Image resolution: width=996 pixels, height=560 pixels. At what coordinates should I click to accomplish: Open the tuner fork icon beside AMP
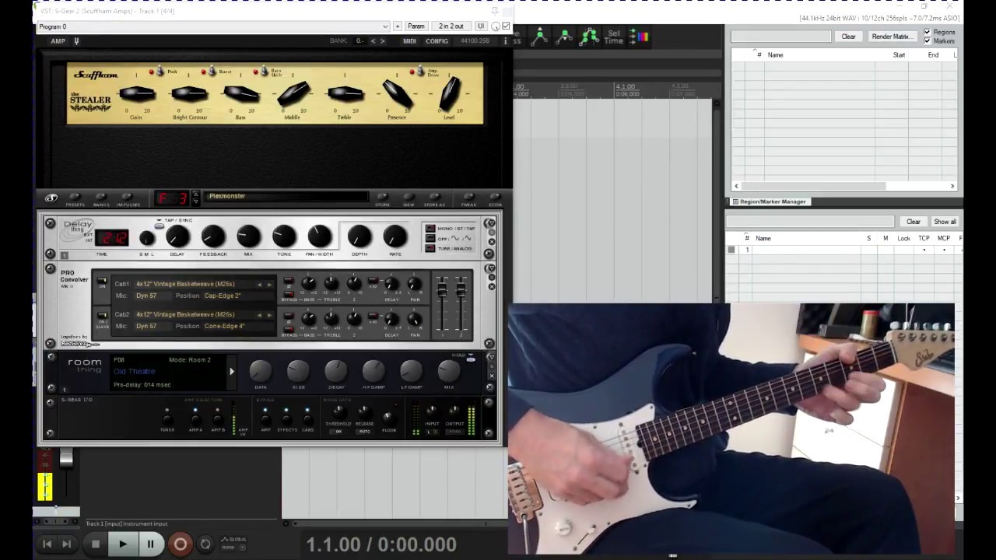[76, 41]
